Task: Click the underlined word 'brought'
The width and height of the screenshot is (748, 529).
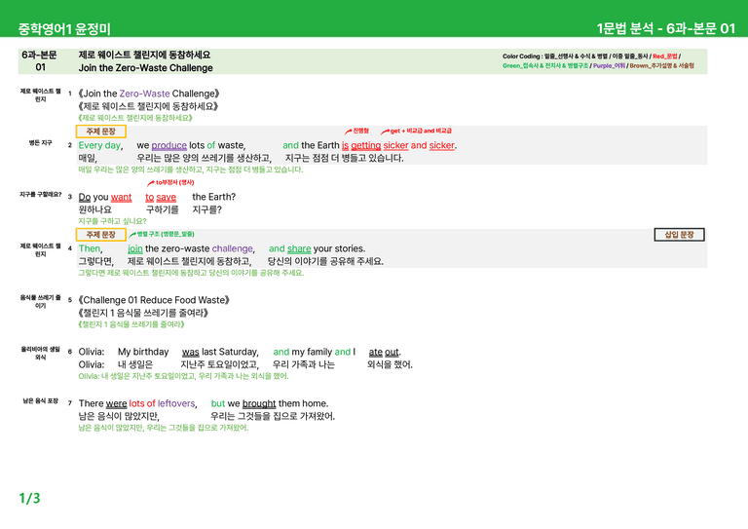Action: click(x=259, y=403)
